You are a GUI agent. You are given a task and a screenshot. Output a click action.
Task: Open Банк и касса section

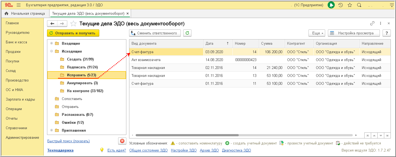[x=16, y=42]
